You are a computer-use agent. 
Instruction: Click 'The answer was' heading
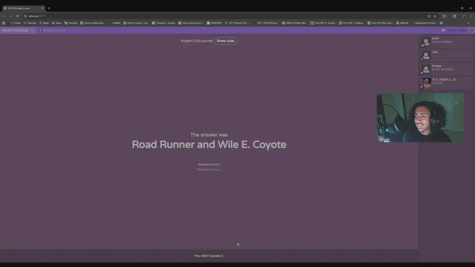[209, 135]
